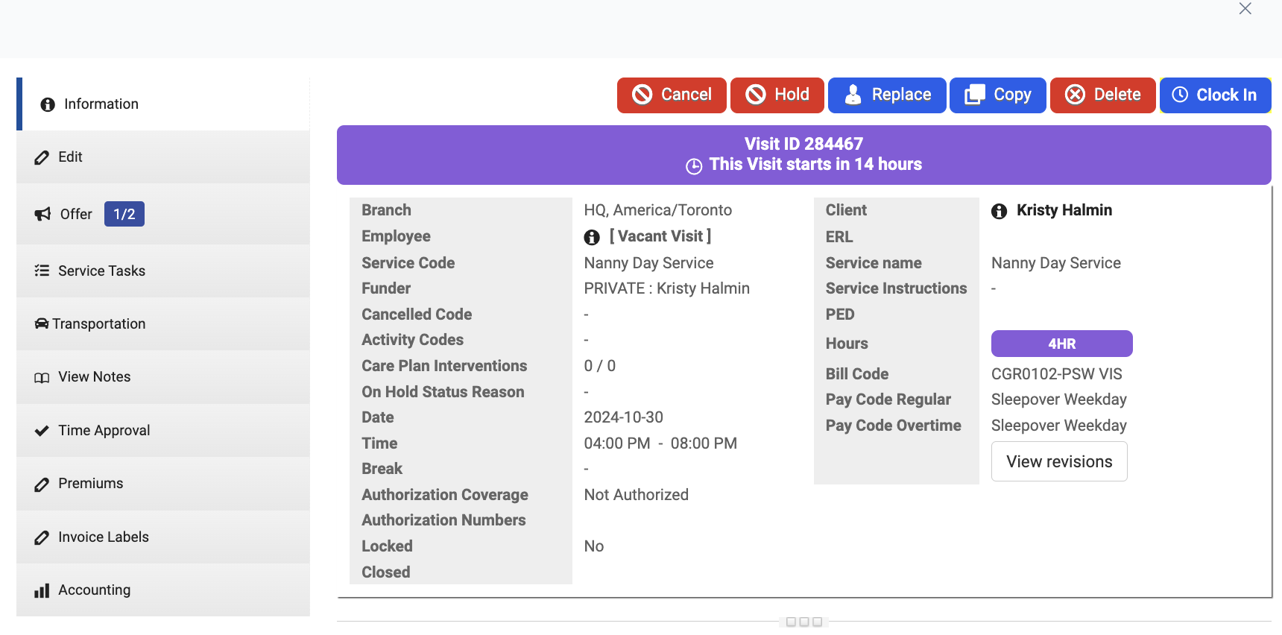Clock In to the visit
The width and height of the screenshot is (1282, 635).
[1215, 95]
